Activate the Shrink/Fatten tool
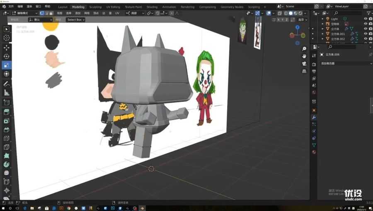Image resolution: width=373 pixels, height=211 pixels. [x=6, y=190]
